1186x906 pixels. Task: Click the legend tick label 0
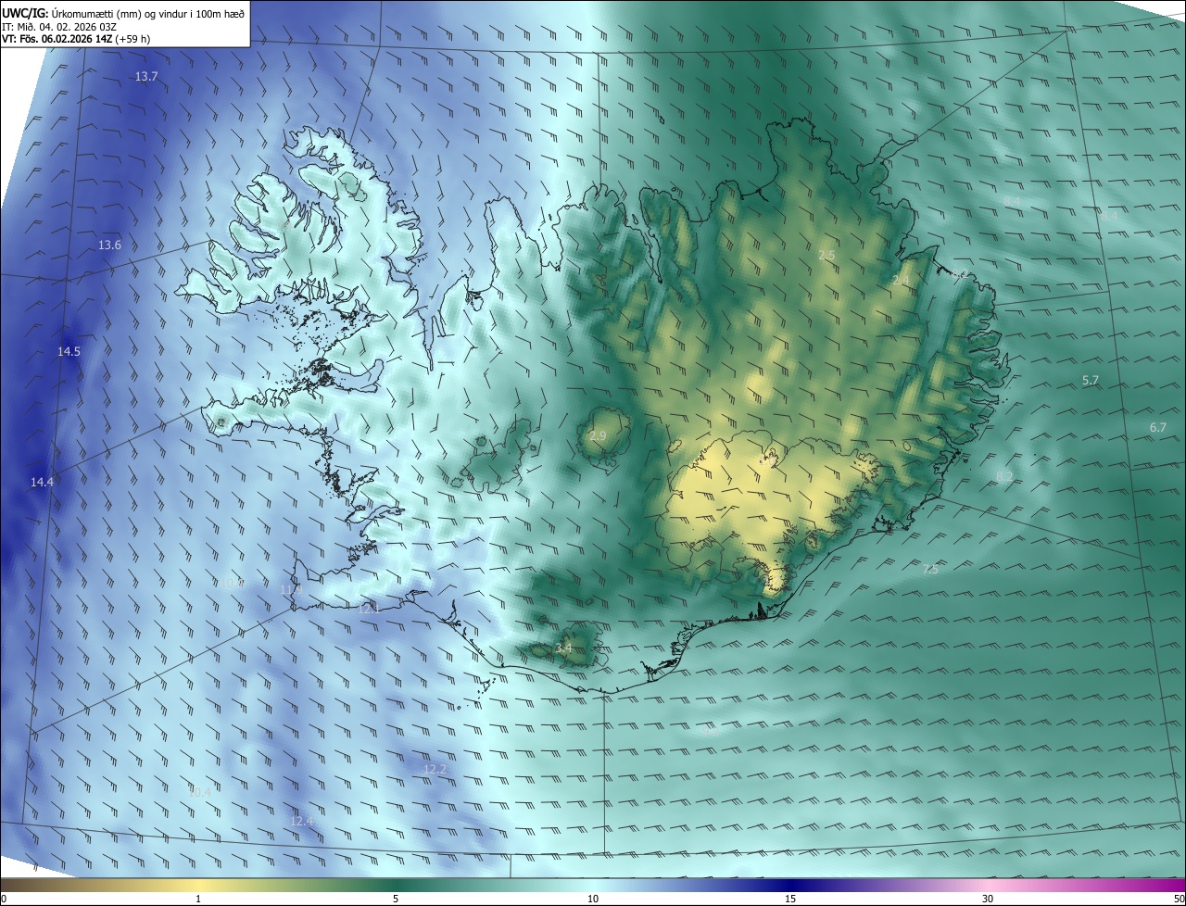click(4, 900)
